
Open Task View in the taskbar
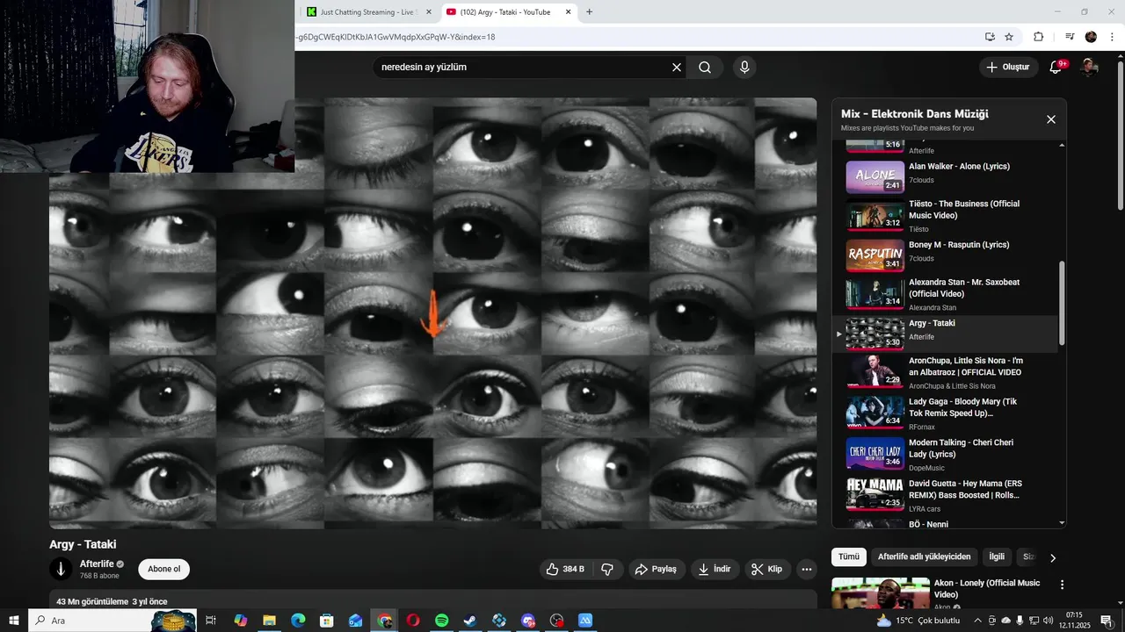pos(211,621)
